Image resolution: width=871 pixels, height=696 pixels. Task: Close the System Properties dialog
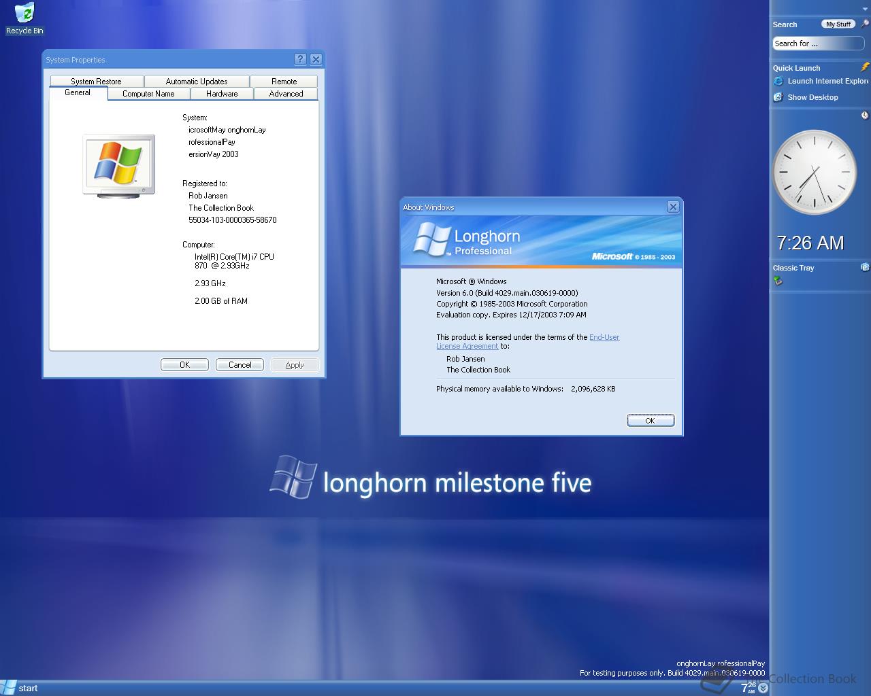click(x=316, y=59)
